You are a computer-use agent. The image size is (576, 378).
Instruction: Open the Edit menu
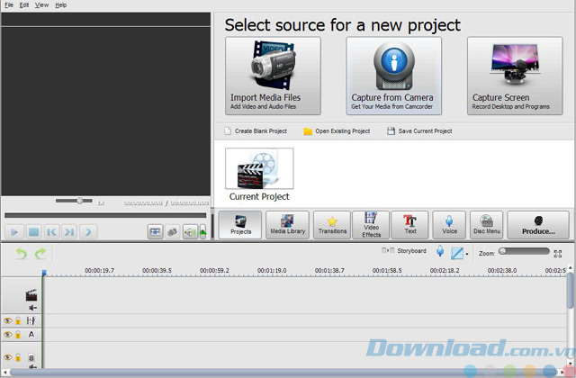coord(24,5)
